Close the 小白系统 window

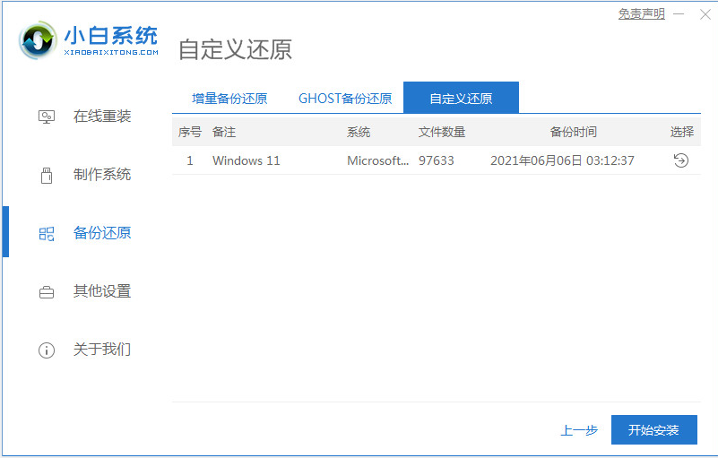point(705,14)
